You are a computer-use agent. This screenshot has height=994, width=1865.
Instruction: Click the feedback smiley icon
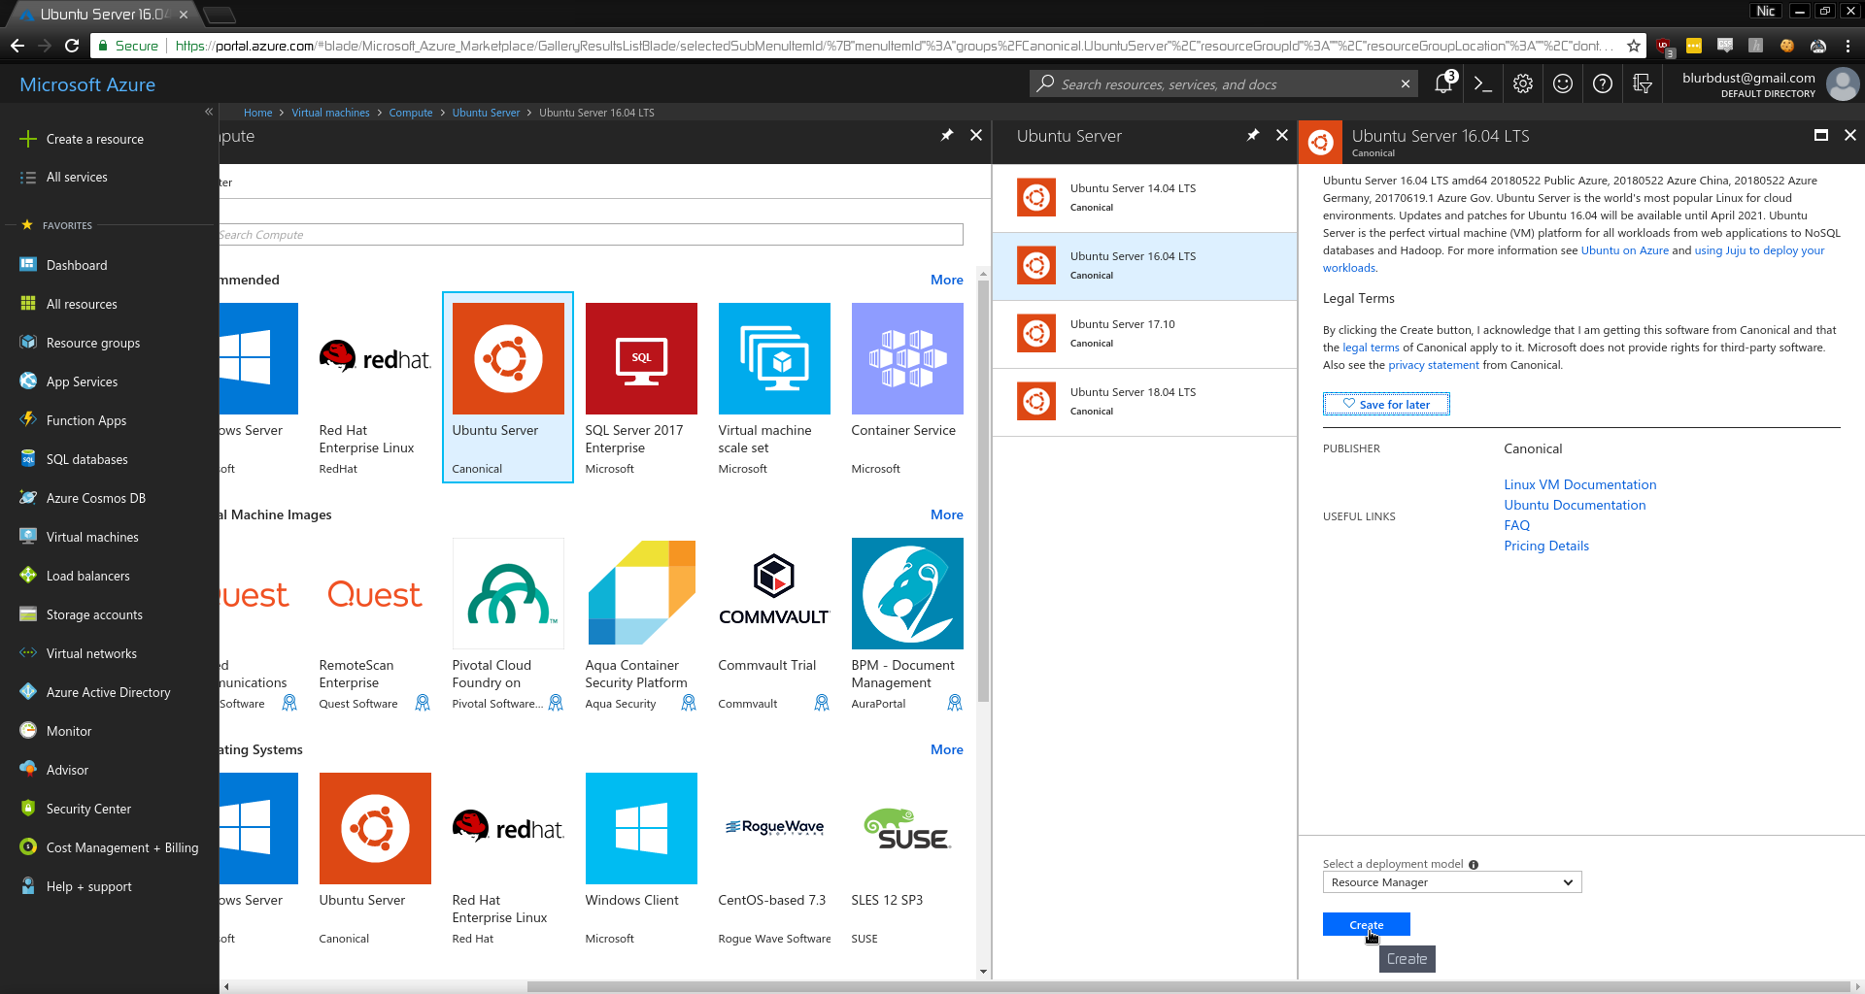(x=1563, y=84)
